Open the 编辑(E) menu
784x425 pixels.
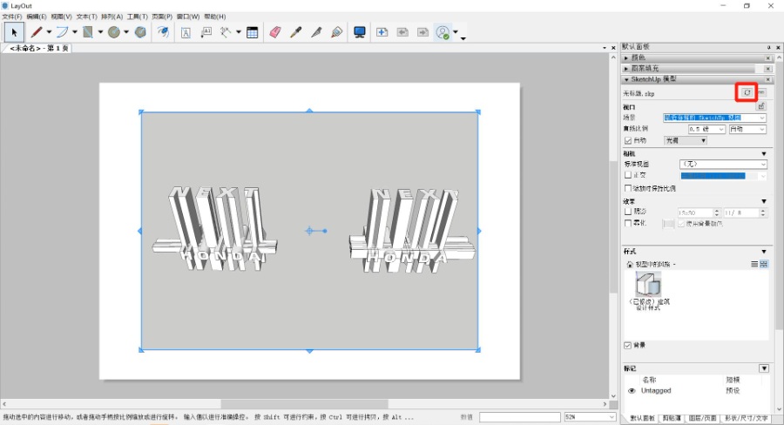[x=37, y=17]
